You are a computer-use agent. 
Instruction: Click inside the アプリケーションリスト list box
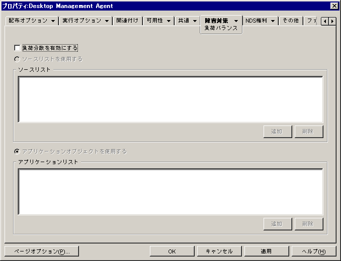pos(170,192)
